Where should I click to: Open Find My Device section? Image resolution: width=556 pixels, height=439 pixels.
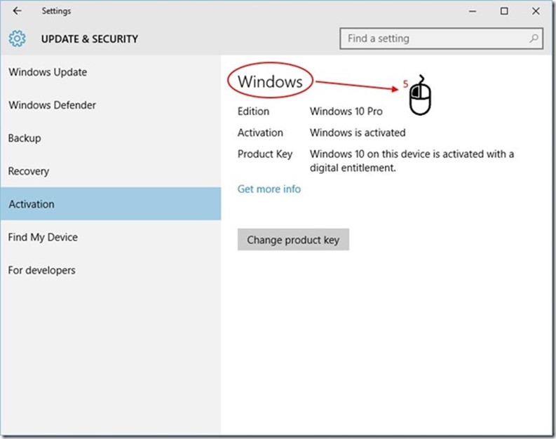pos(111,237)
